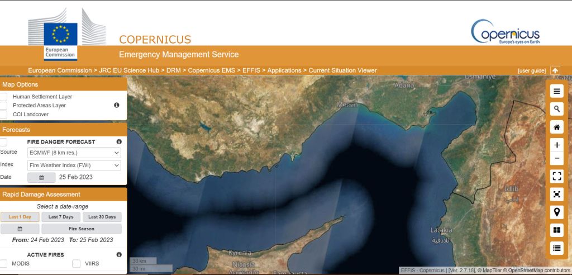Toggle fullscreen map view icon
This screenshot has width=572, height=275.
(556, 177)
